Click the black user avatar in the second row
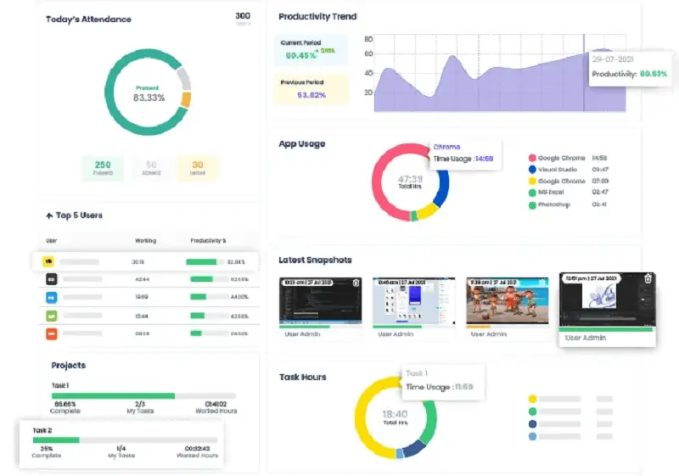This screenshot has width=679, height=476. pyautogui.click(x=52, y=278)
